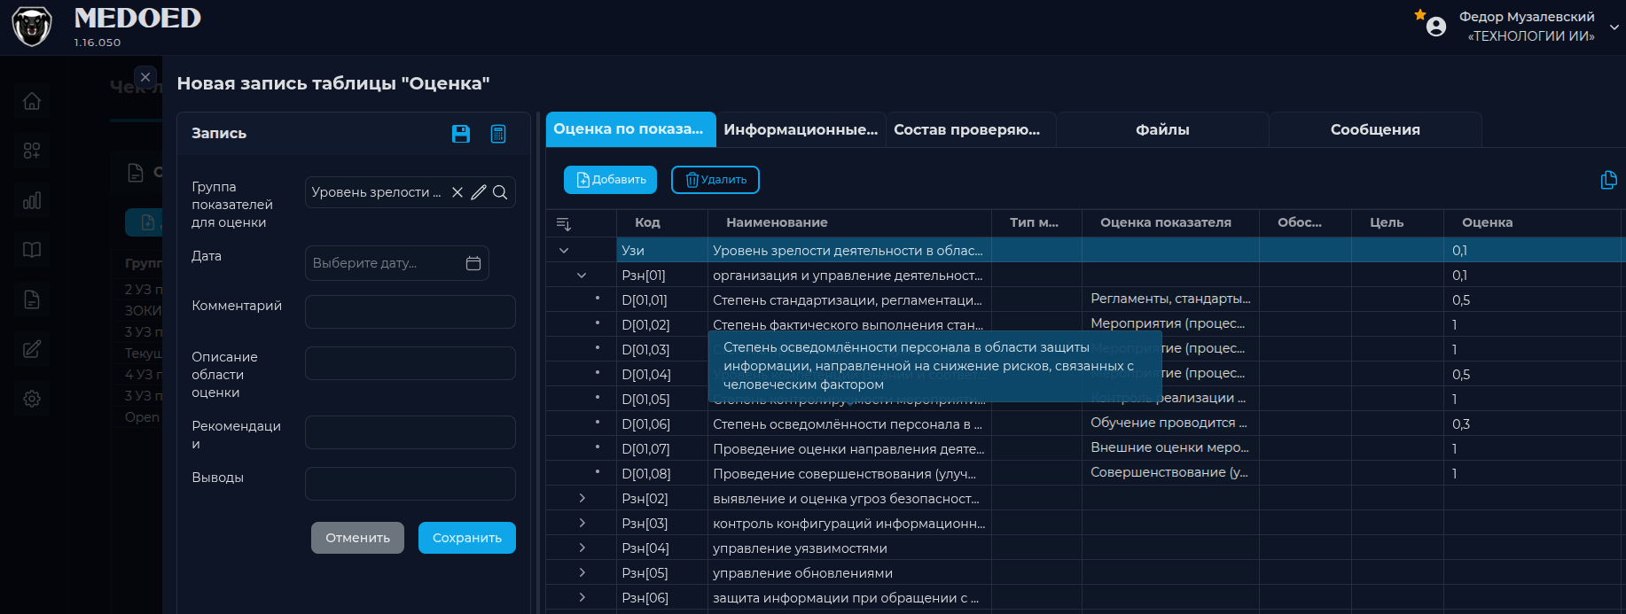Open the edit note icon in sidebar
The height and width of the screenshot is (614, 1626).
click(32, 349)
